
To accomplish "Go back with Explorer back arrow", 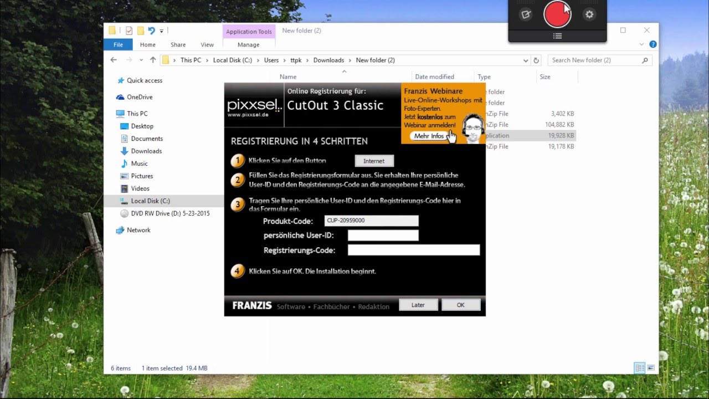I will [114, 60].
